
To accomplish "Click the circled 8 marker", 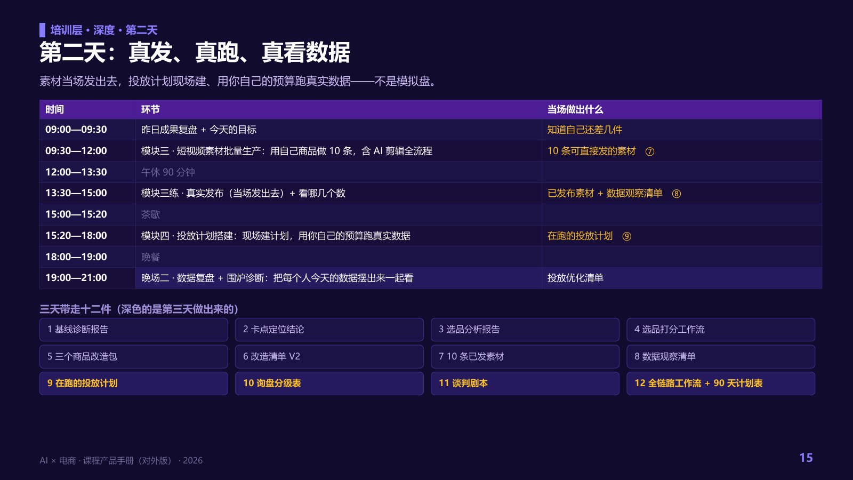I will point(677,194).
